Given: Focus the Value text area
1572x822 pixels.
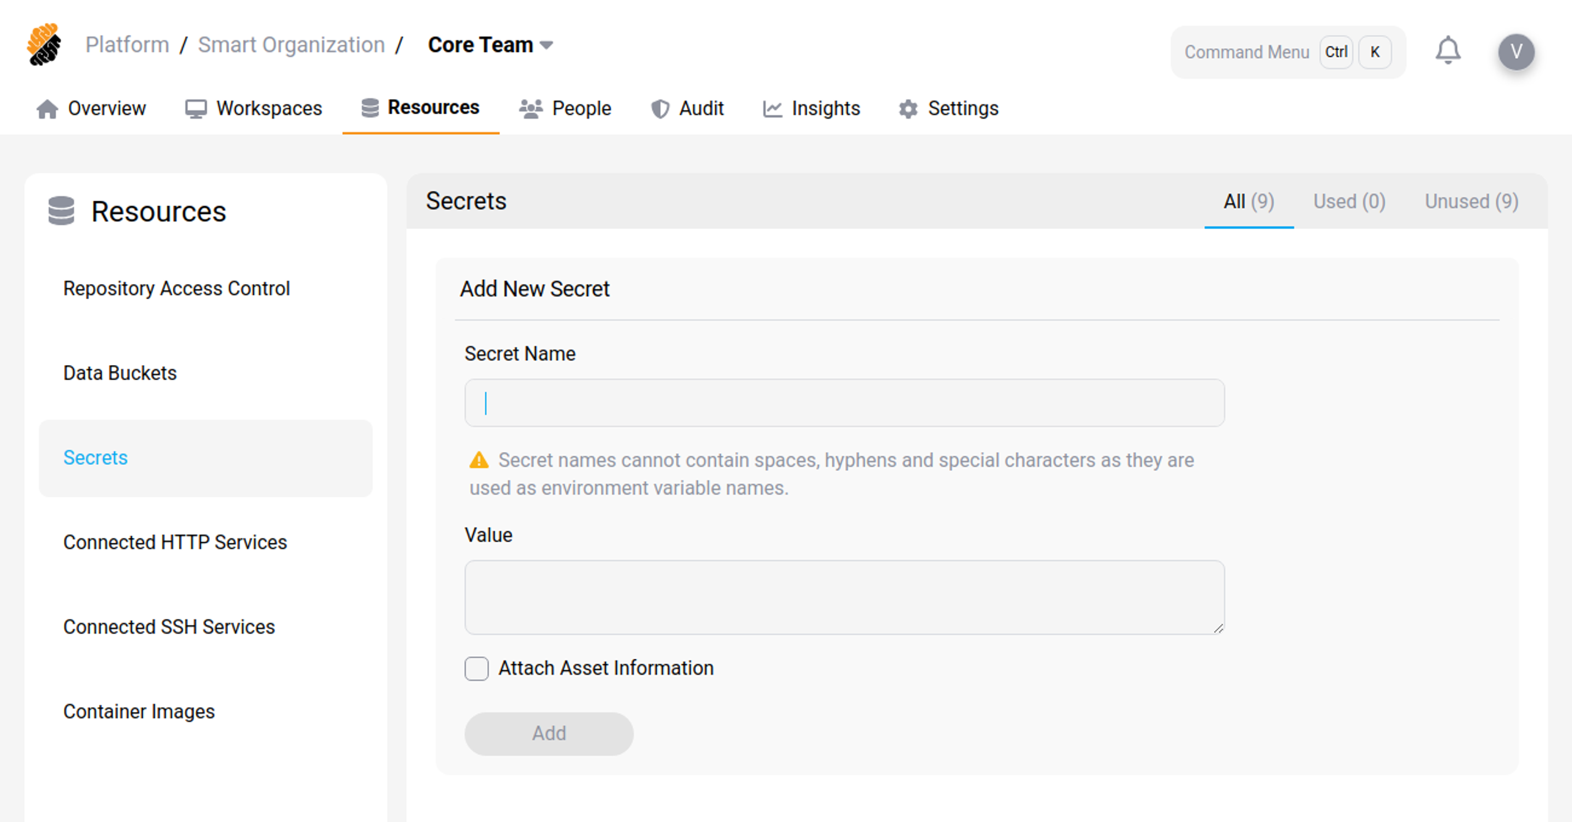Looking at the screenshot, I should 844,597.
